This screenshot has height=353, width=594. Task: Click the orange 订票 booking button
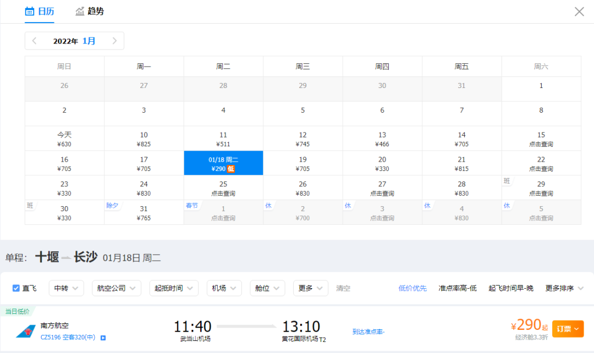click(568, 329)
